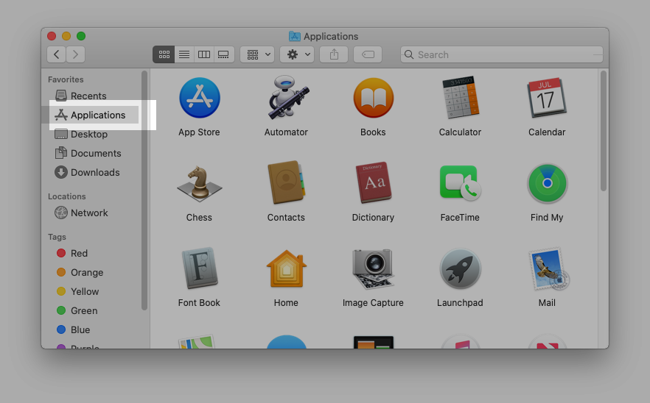The width and height of the screenshot is (650, 403).
Task: Open the Calendar app icon
Action: [546, 98]
